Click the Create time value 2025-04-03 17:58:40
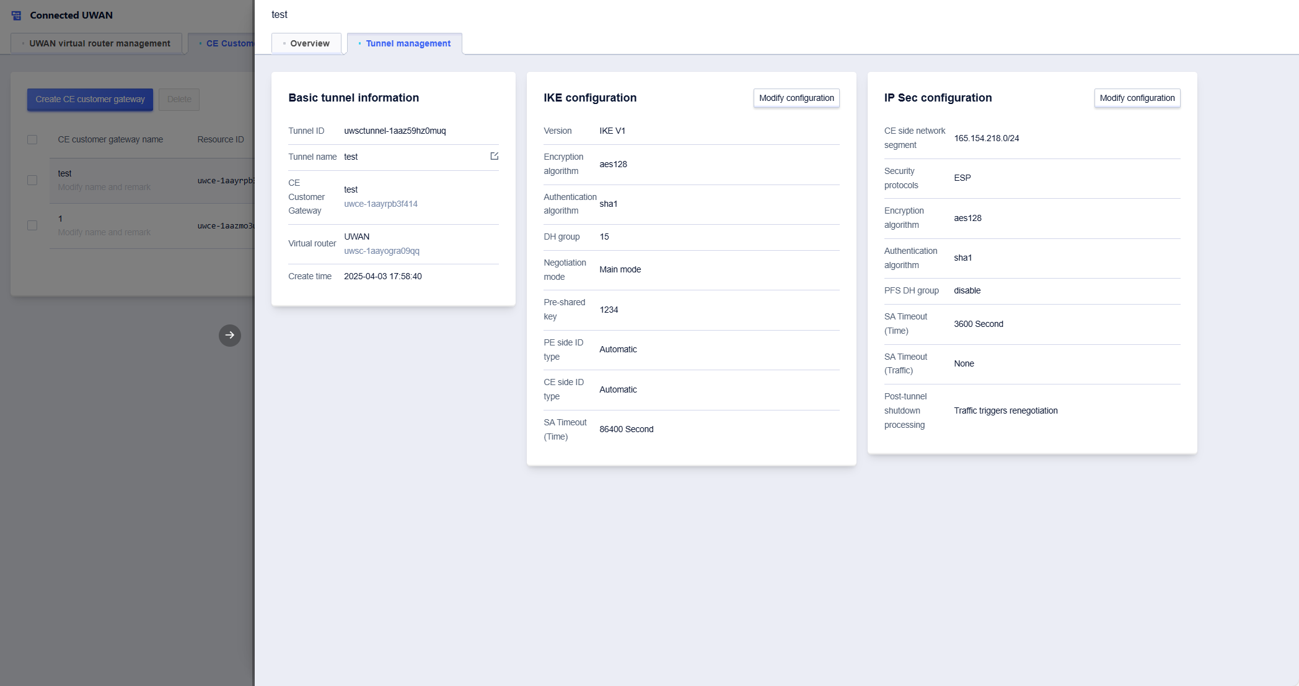 383,276
